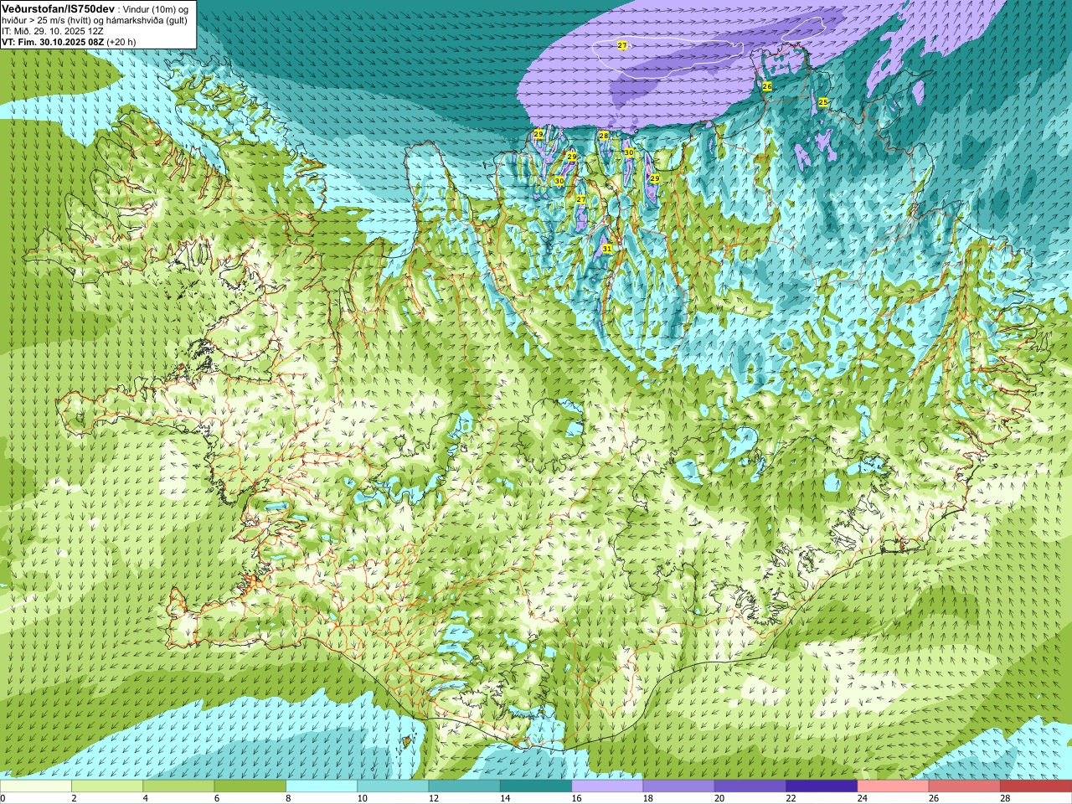
Task: Click the legend scale number 0
Action: pos(3,798)
